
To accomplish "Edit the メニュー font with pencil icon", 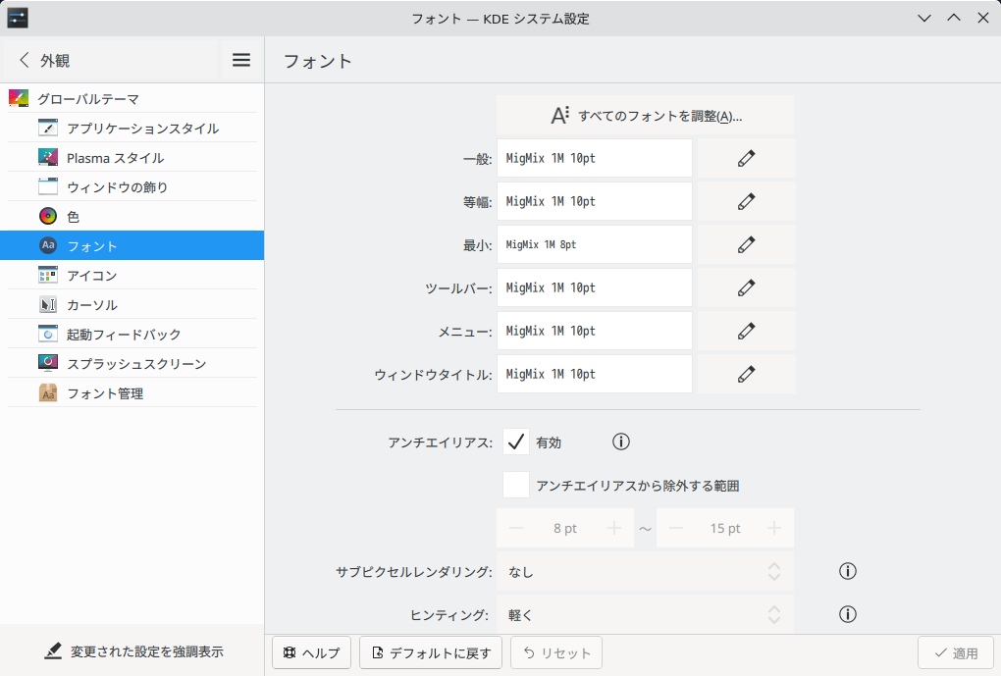I will [746, 331].
